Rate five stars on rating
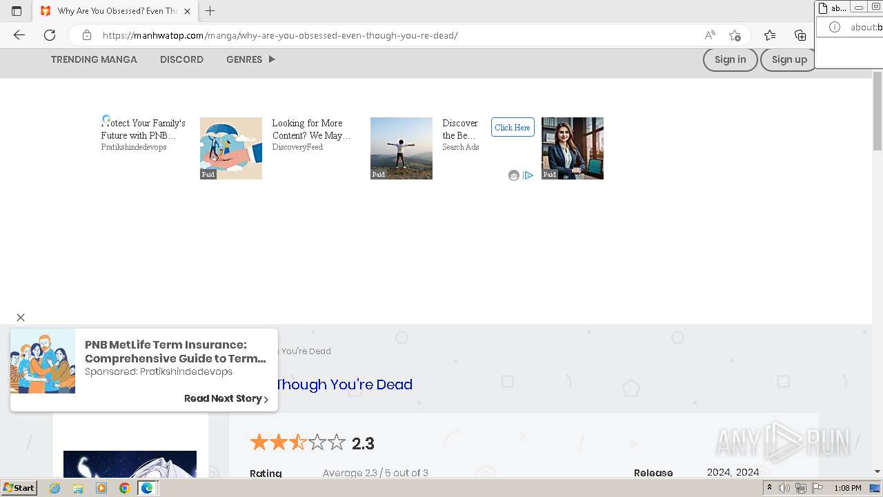883x497 pixels. click(337, 442)
